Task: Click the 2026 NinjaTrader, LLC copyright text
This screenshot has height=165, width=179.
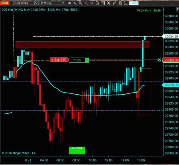Action: pos(19,153)
